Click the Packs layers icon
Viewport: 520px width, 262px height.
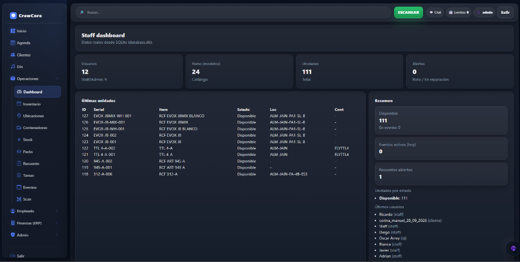point(19,152)
